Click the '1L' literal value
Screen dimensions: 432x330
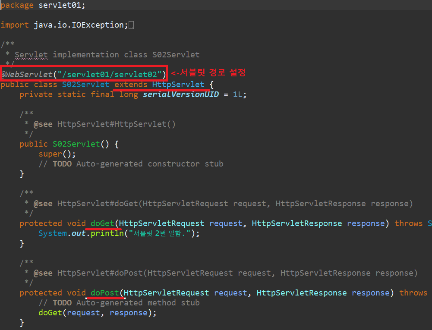click(x=237, y=94)
